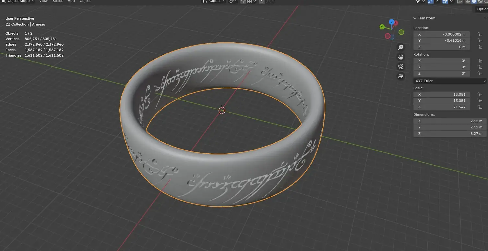Lock the Rotation Z value
488x251 pixels.
point(480,73)
